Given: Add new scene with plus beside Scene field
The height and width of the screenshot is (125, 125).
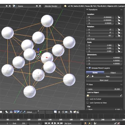Looking at the screenshot, I should [37, 6].
